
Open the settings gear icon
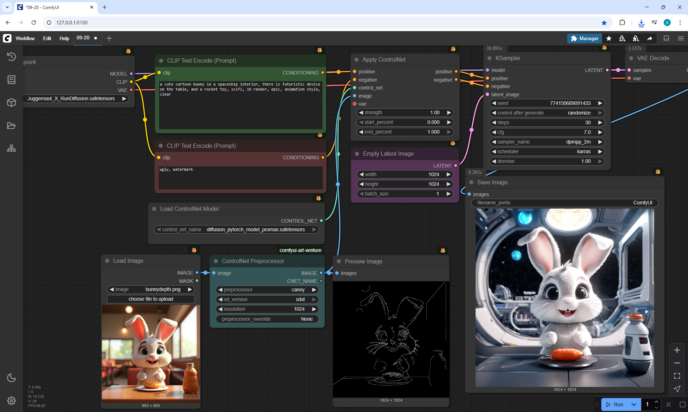click(x=11, y=401)
